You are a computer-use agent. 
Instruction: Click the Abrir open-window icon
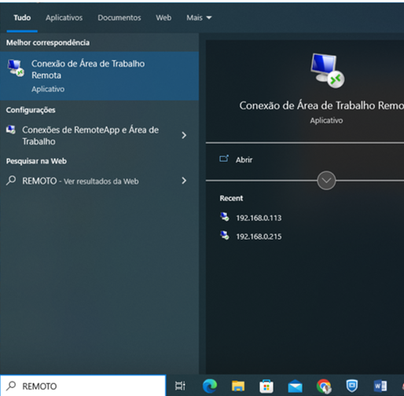(224, 159)
